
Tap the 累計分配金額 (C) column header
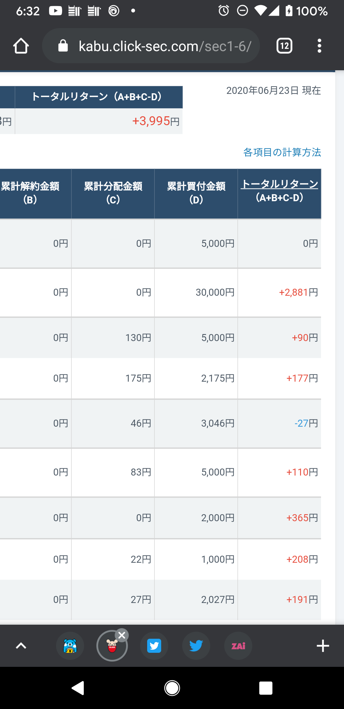113,193
